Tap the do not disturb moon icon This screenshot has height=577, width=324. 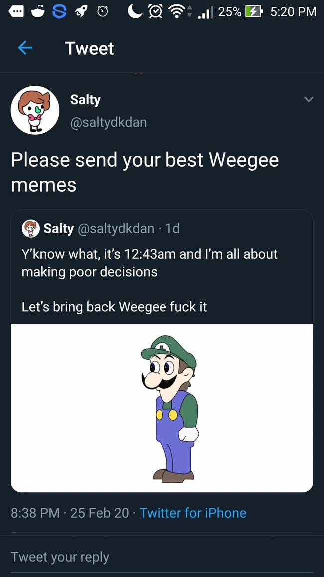click(x=134, y=11)
